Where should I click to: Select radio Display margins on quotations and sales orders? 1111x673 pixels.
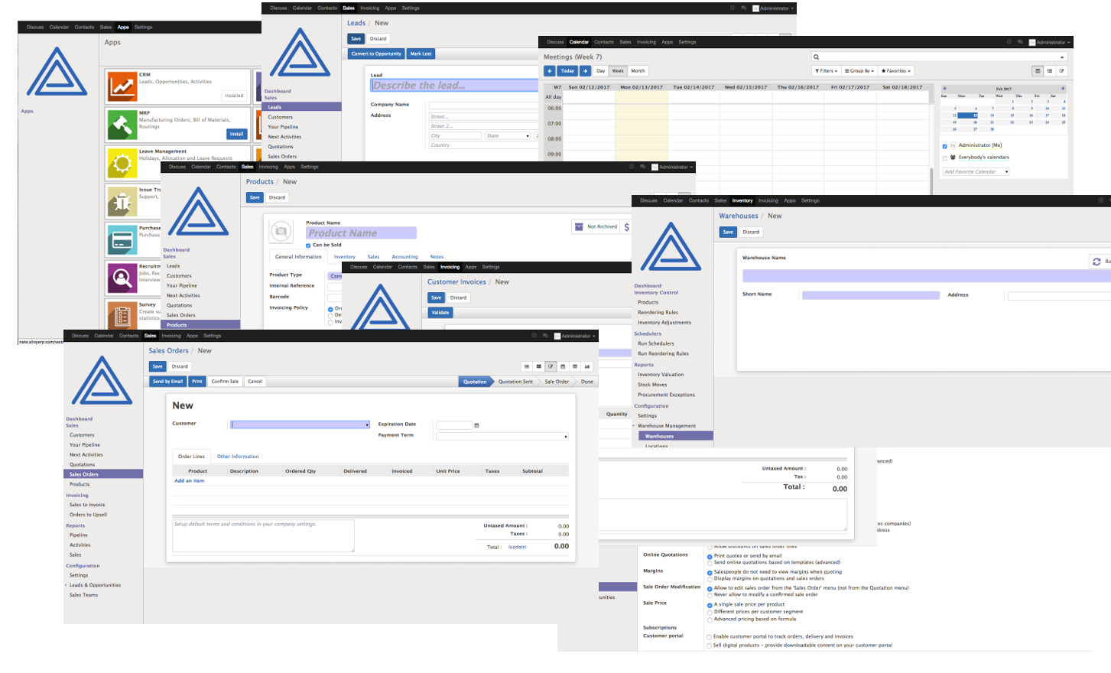[710, 579]
